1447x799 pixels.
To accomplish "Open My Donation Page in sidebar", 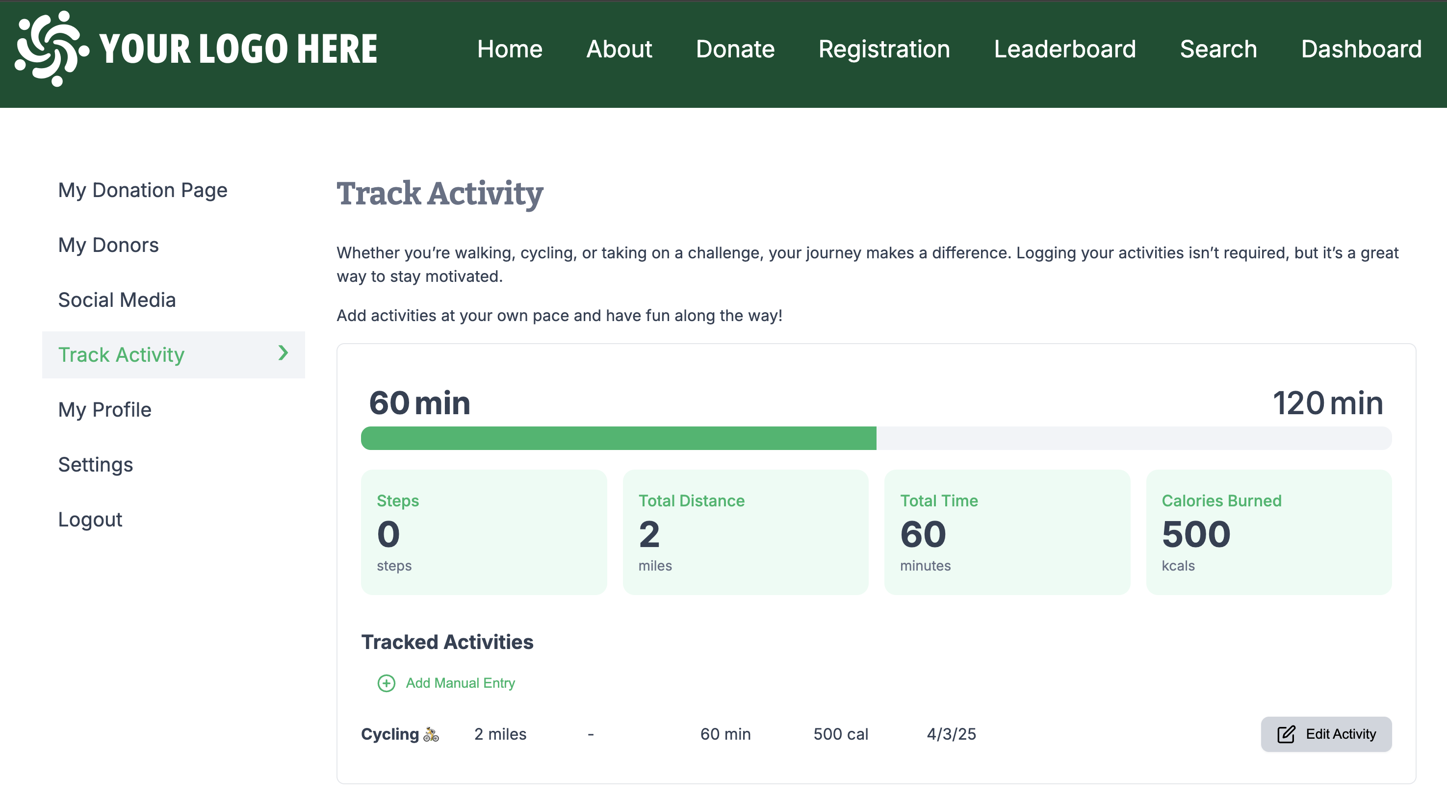I will [143, 190].
